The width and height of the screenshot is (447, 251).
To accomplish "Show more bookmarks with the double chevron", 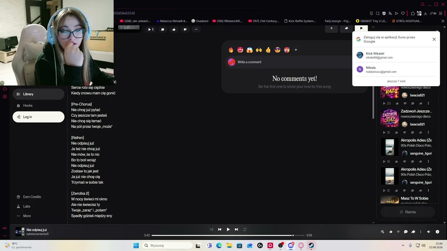I will click(x=443, y=21).
